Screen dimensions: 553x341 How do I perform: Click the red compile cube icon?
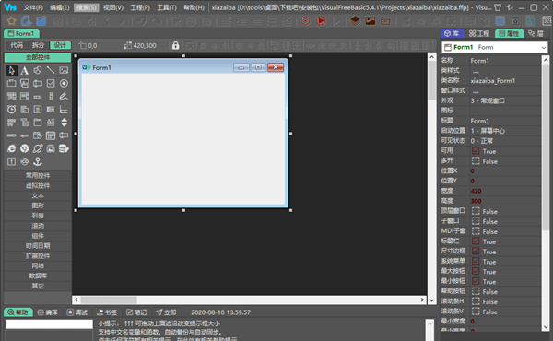tap(305, 21)
